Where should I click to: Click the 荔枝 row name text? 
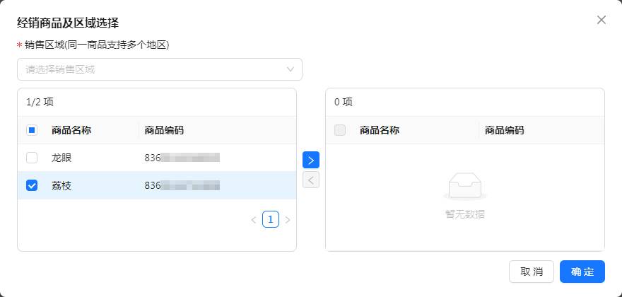[x=61, y=185]
